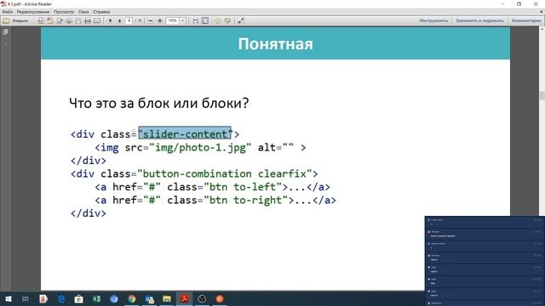
Task: Open the Редактирование menu
Action: (x=33, y=12)
